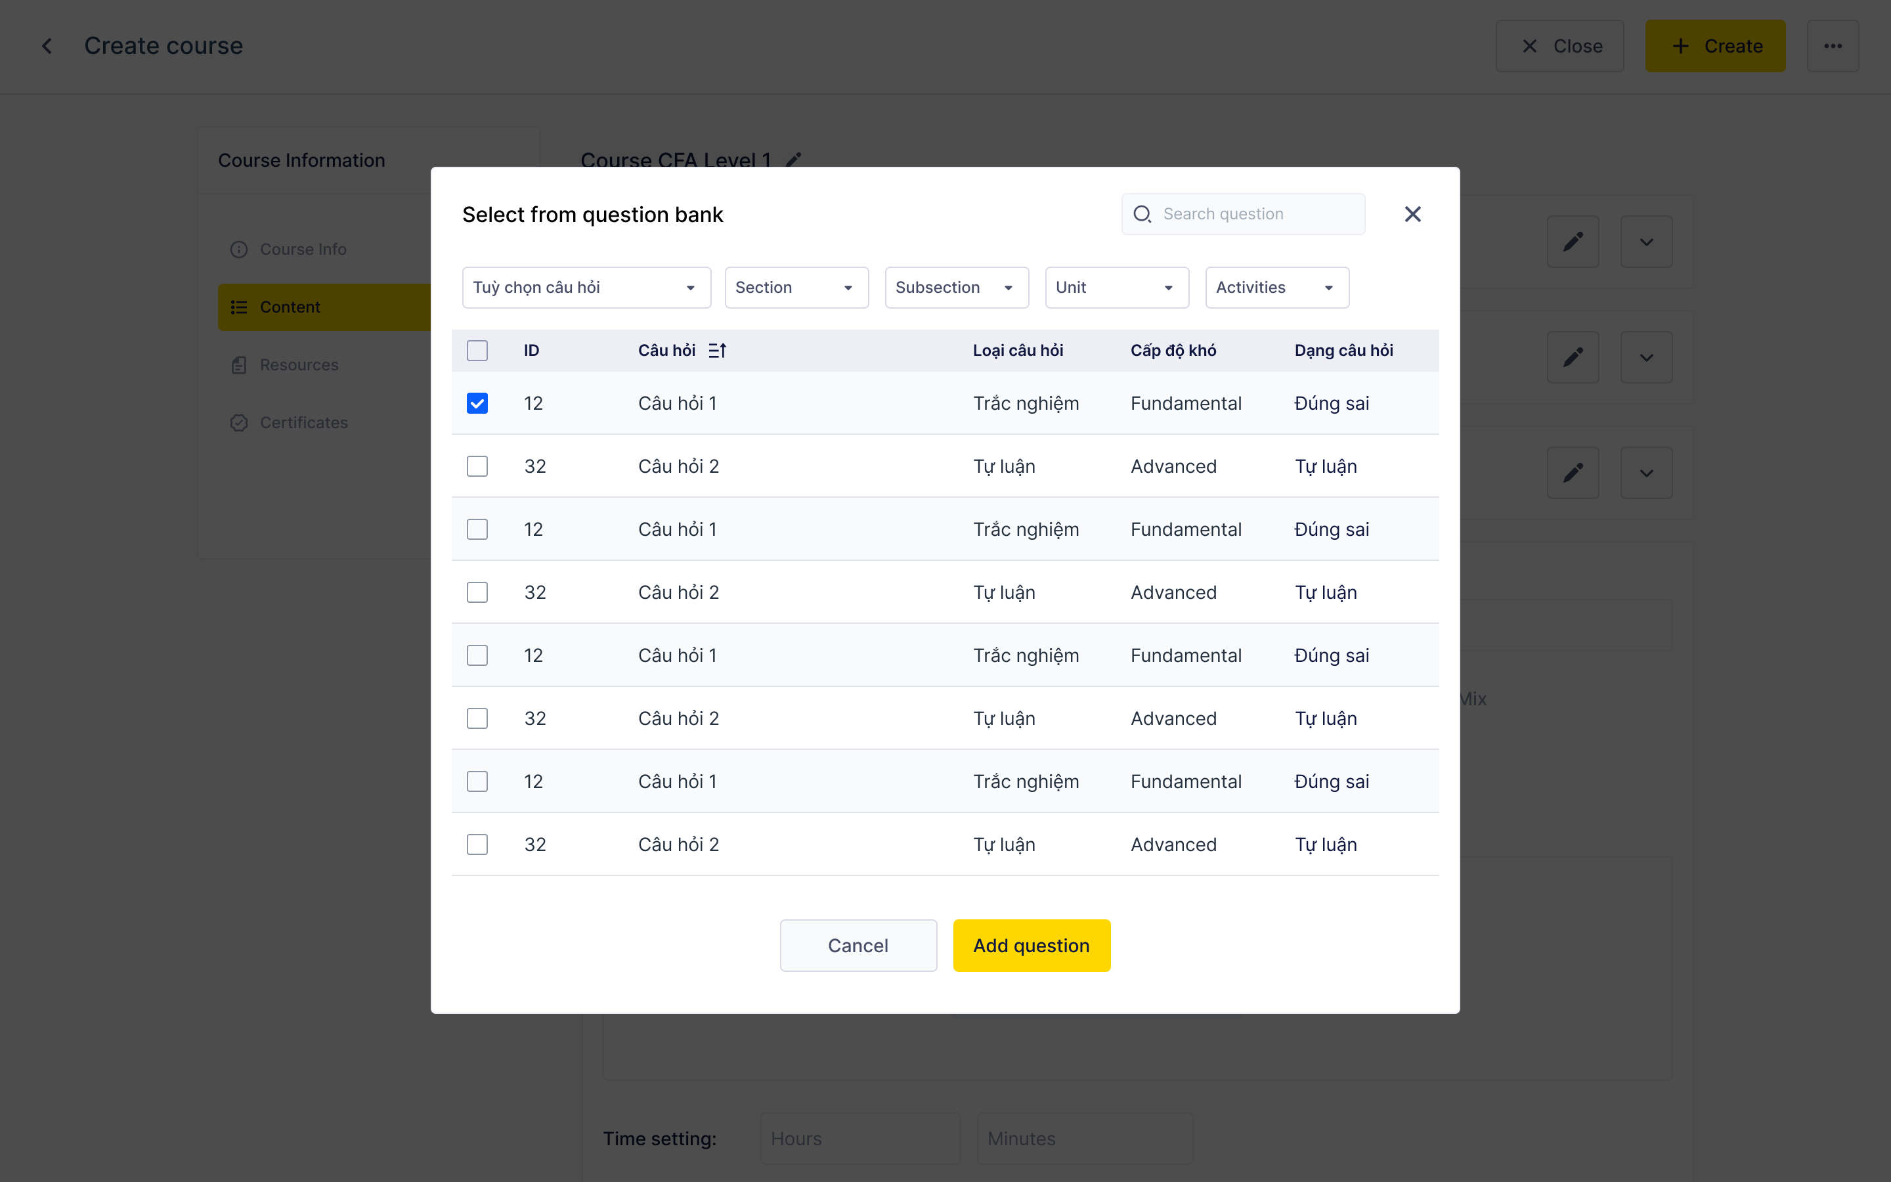Click the yellow Create button
Image resolution: width=1891 pixels, height=1182 pixels.
(x=1715, y=46)
